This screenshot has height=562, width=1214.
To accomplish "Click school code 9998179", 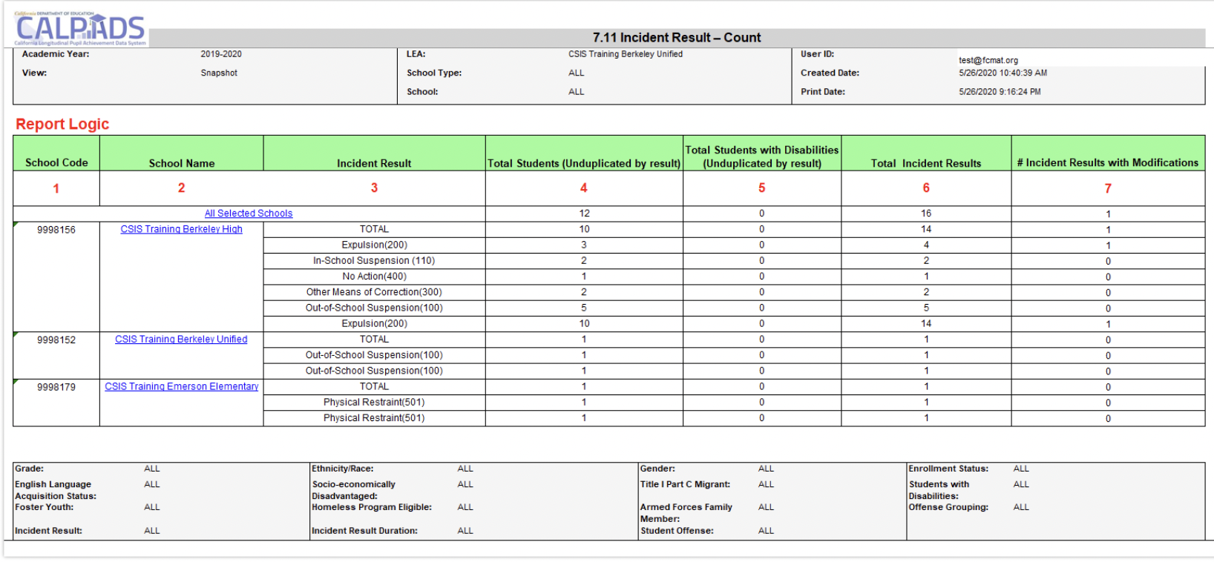I will (56, 387).
